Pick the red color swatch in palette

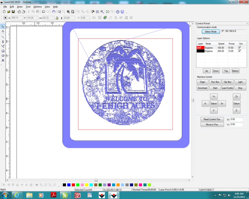(x=73, y=185)
